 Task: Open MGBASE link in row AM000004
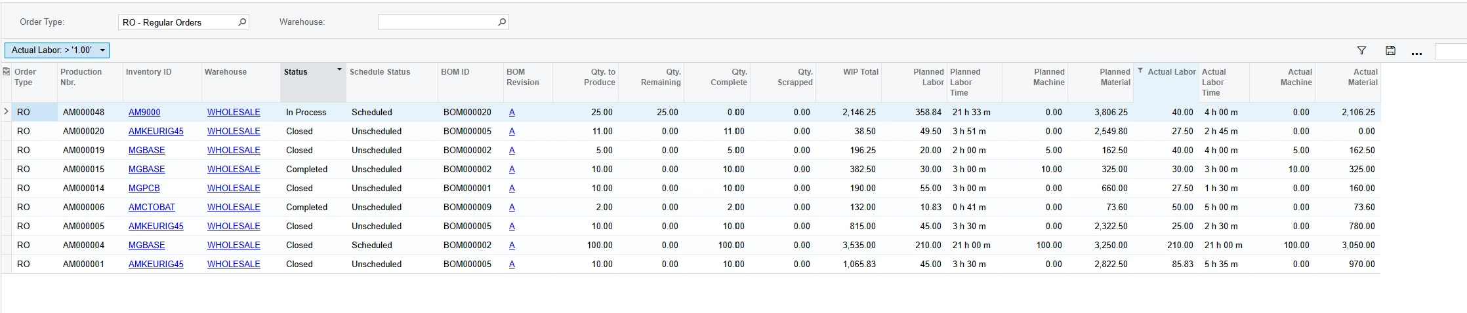click(x=147, y=245)
